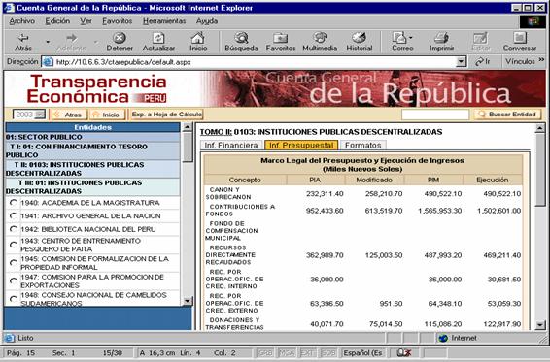Viewport: 550px width, 362px height.
Task: Click the orange Inicio page button
Action: pos(108,115)
